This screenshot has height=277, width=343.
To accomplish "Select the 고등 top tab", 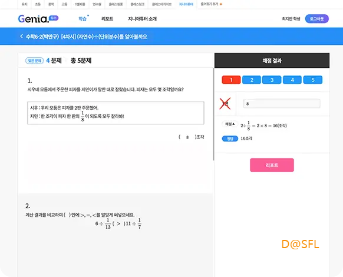I will 64,4.
